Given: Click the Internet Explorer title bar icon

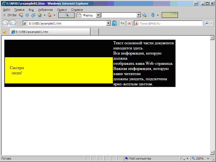Looking at the screenshot, I should (4, 4).
